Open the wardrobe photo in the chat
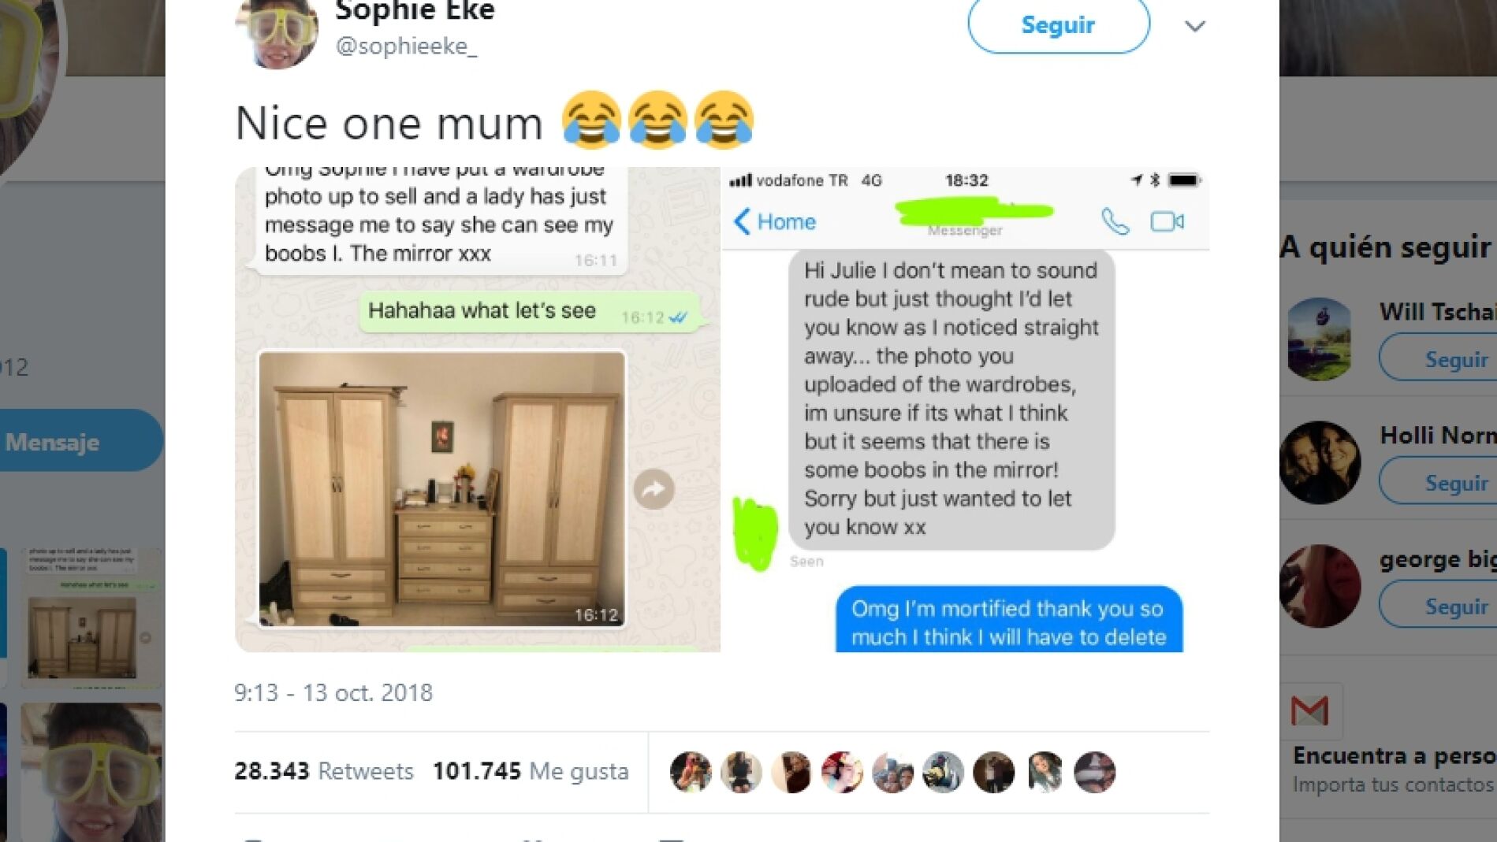Viewport: 1497px width, 842px height. click(x=442, y=489)
